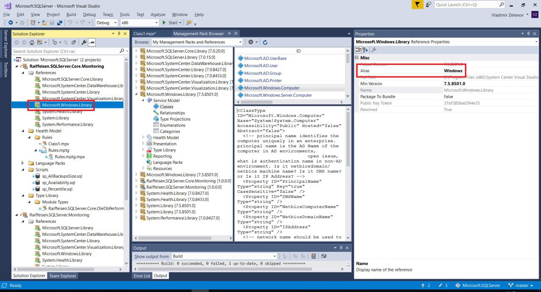Image resolution: width=541 pixels, height=292 pixels.
Task: Select Microsoft.Windows.Server.Computer in the ID list
Action: tap(278, 95)
